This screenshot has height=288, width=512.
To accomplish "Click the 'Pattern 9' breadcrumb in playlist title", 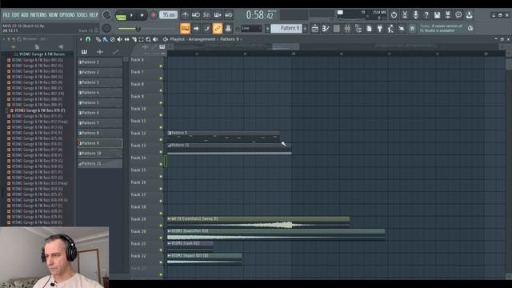I will click(x=230, y=39).
